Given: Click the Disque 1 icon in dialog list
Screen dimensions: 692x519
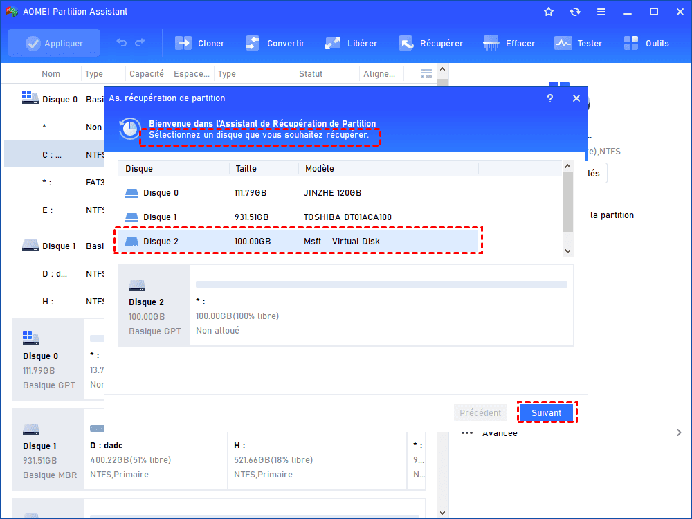Looking at the screenshot, I should [x=131, y=217].
